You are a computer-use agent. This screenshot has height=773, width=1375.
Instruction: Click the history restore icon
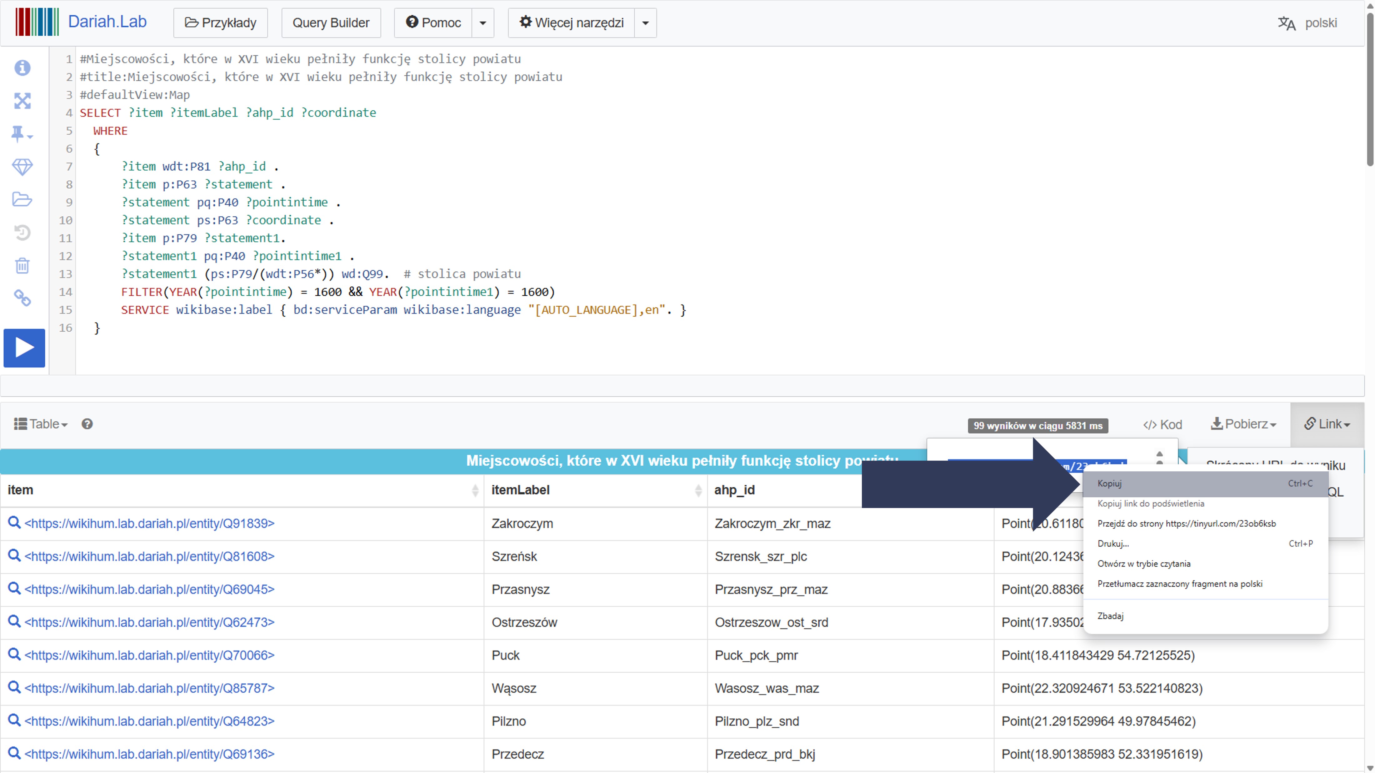tap(22, 233)
